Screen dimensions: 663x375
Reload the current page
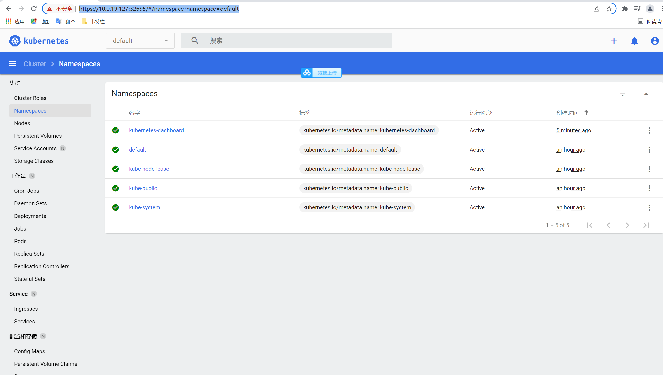tap(34, 9)
